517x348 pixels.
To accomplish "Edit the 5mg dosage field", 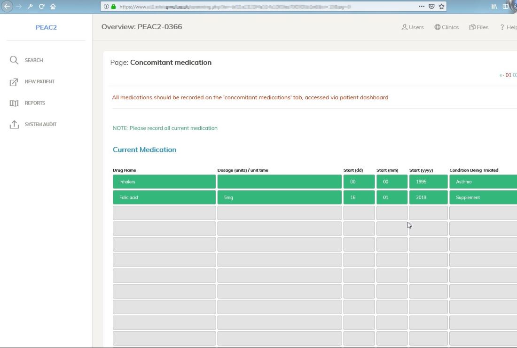I will point(279,197).
